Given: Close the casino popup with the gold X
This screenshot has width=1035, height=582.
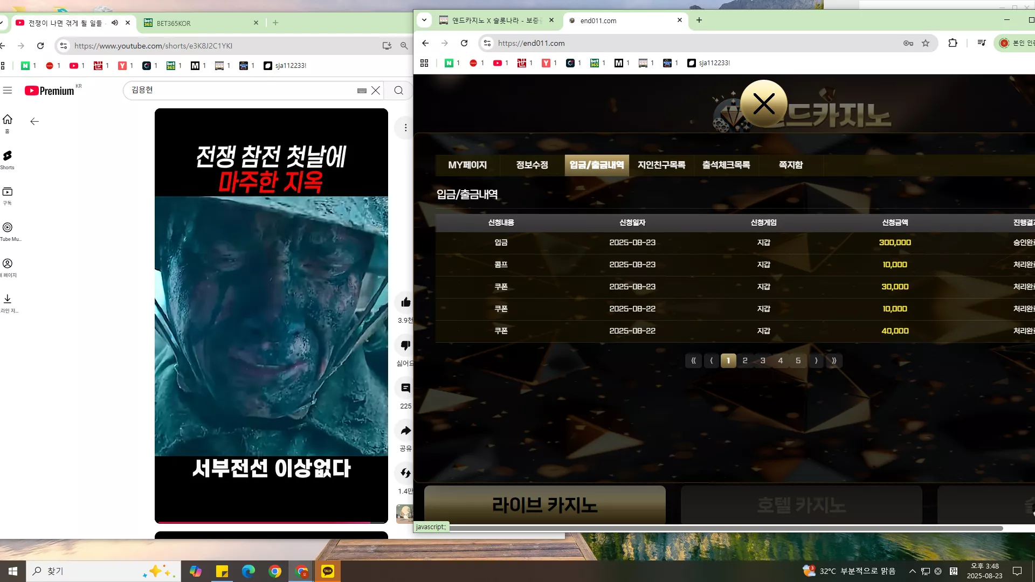Looking at the screenshot, I should [764, 103].
